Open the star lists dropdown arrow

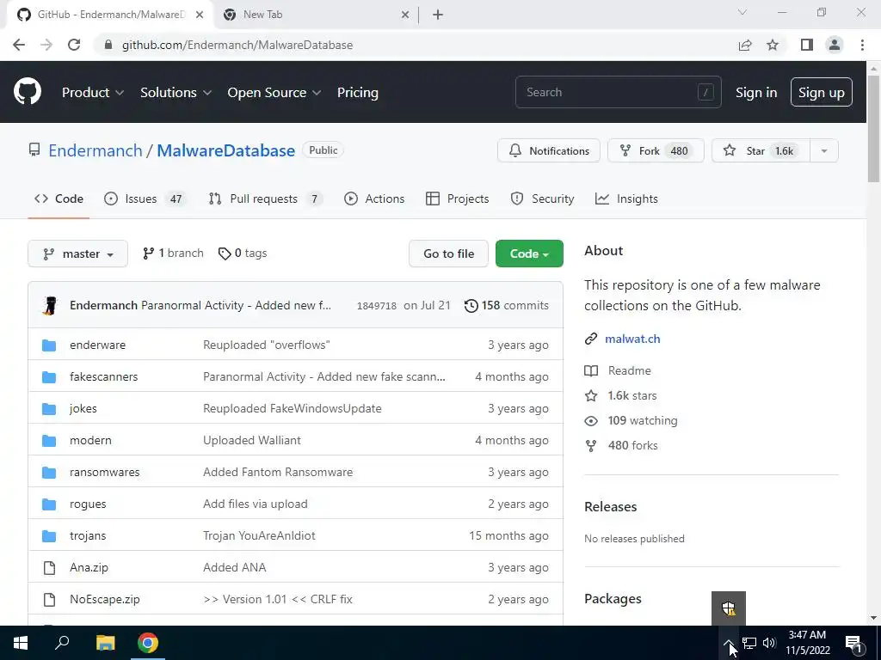coord(823,151)
